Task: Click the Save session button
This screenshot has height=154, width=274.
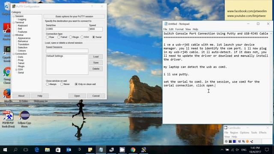Action: [96, 62]
